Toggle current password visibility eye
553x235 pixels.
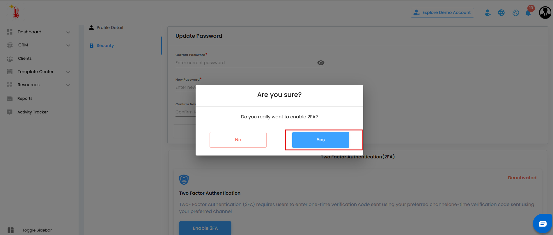(x=321, y=63)
